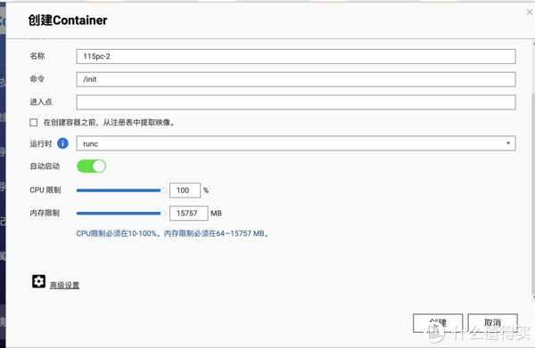535x348 pixels.
Task: Click the 创建 create button
Action: pos(438,323)
